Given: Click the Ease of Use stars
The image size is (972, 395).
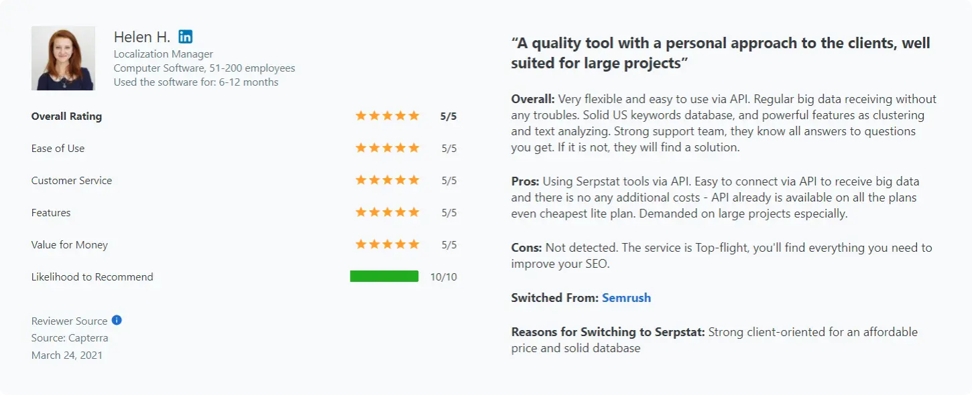Looking at the screenshot, I should click(387, 148).
